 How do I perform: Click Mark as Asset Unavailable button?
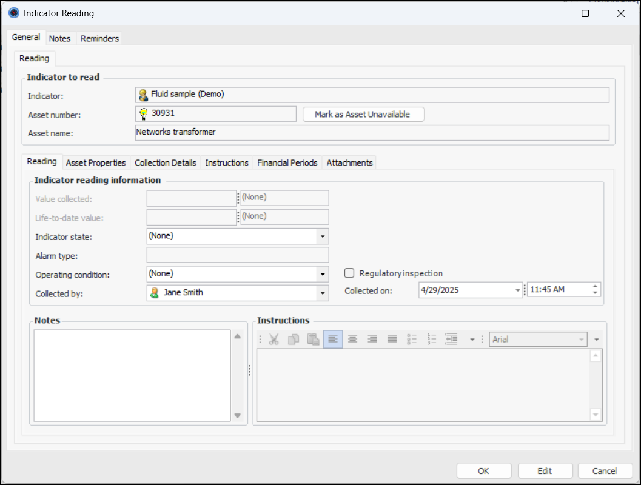363,114
